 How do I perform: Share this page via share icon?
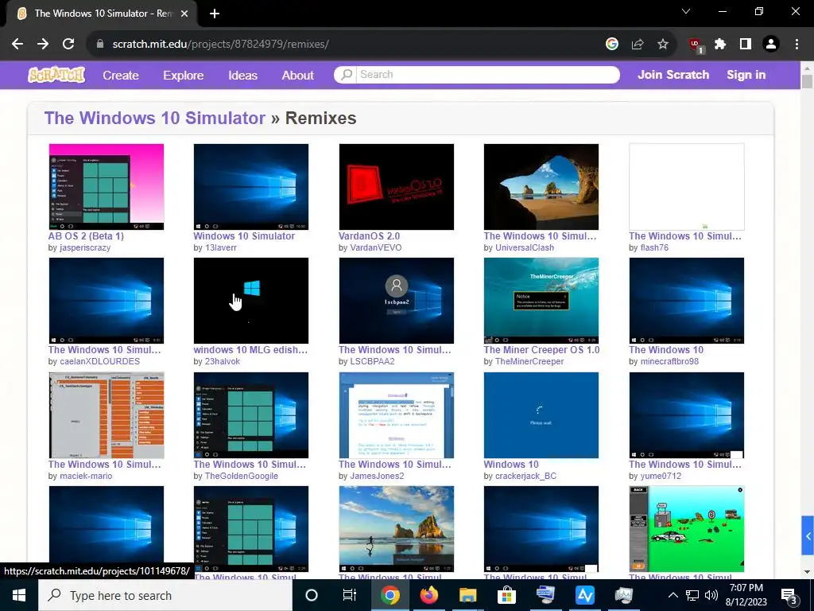tap(638, 45)
